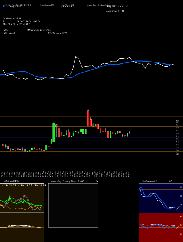Viewport: 183px width, 242px height.
Task: Click the last small green candlestick
Action: point(130,133)
